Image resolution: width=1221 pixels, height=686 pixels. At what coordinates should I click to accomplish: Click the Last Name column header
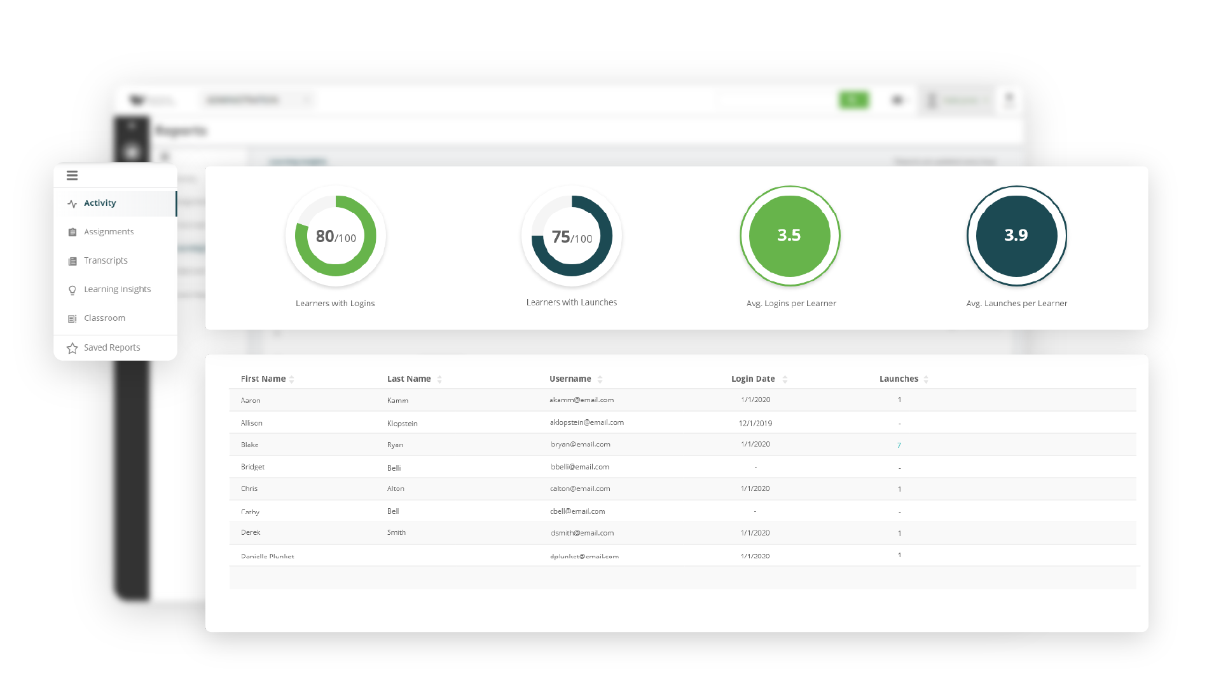click(x=409, y=379)
